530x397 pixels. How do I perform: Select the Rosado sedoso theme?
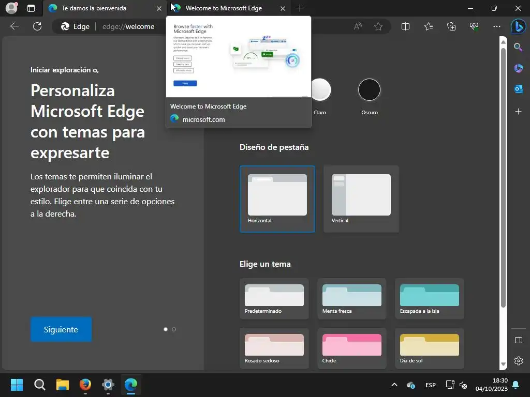pyautogui.click(x=274, y=348)
